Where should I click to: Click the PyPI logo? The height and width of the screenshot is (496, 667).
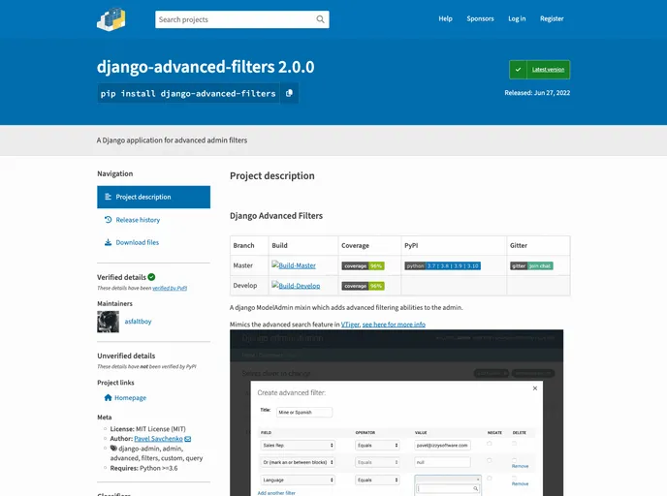111,19
